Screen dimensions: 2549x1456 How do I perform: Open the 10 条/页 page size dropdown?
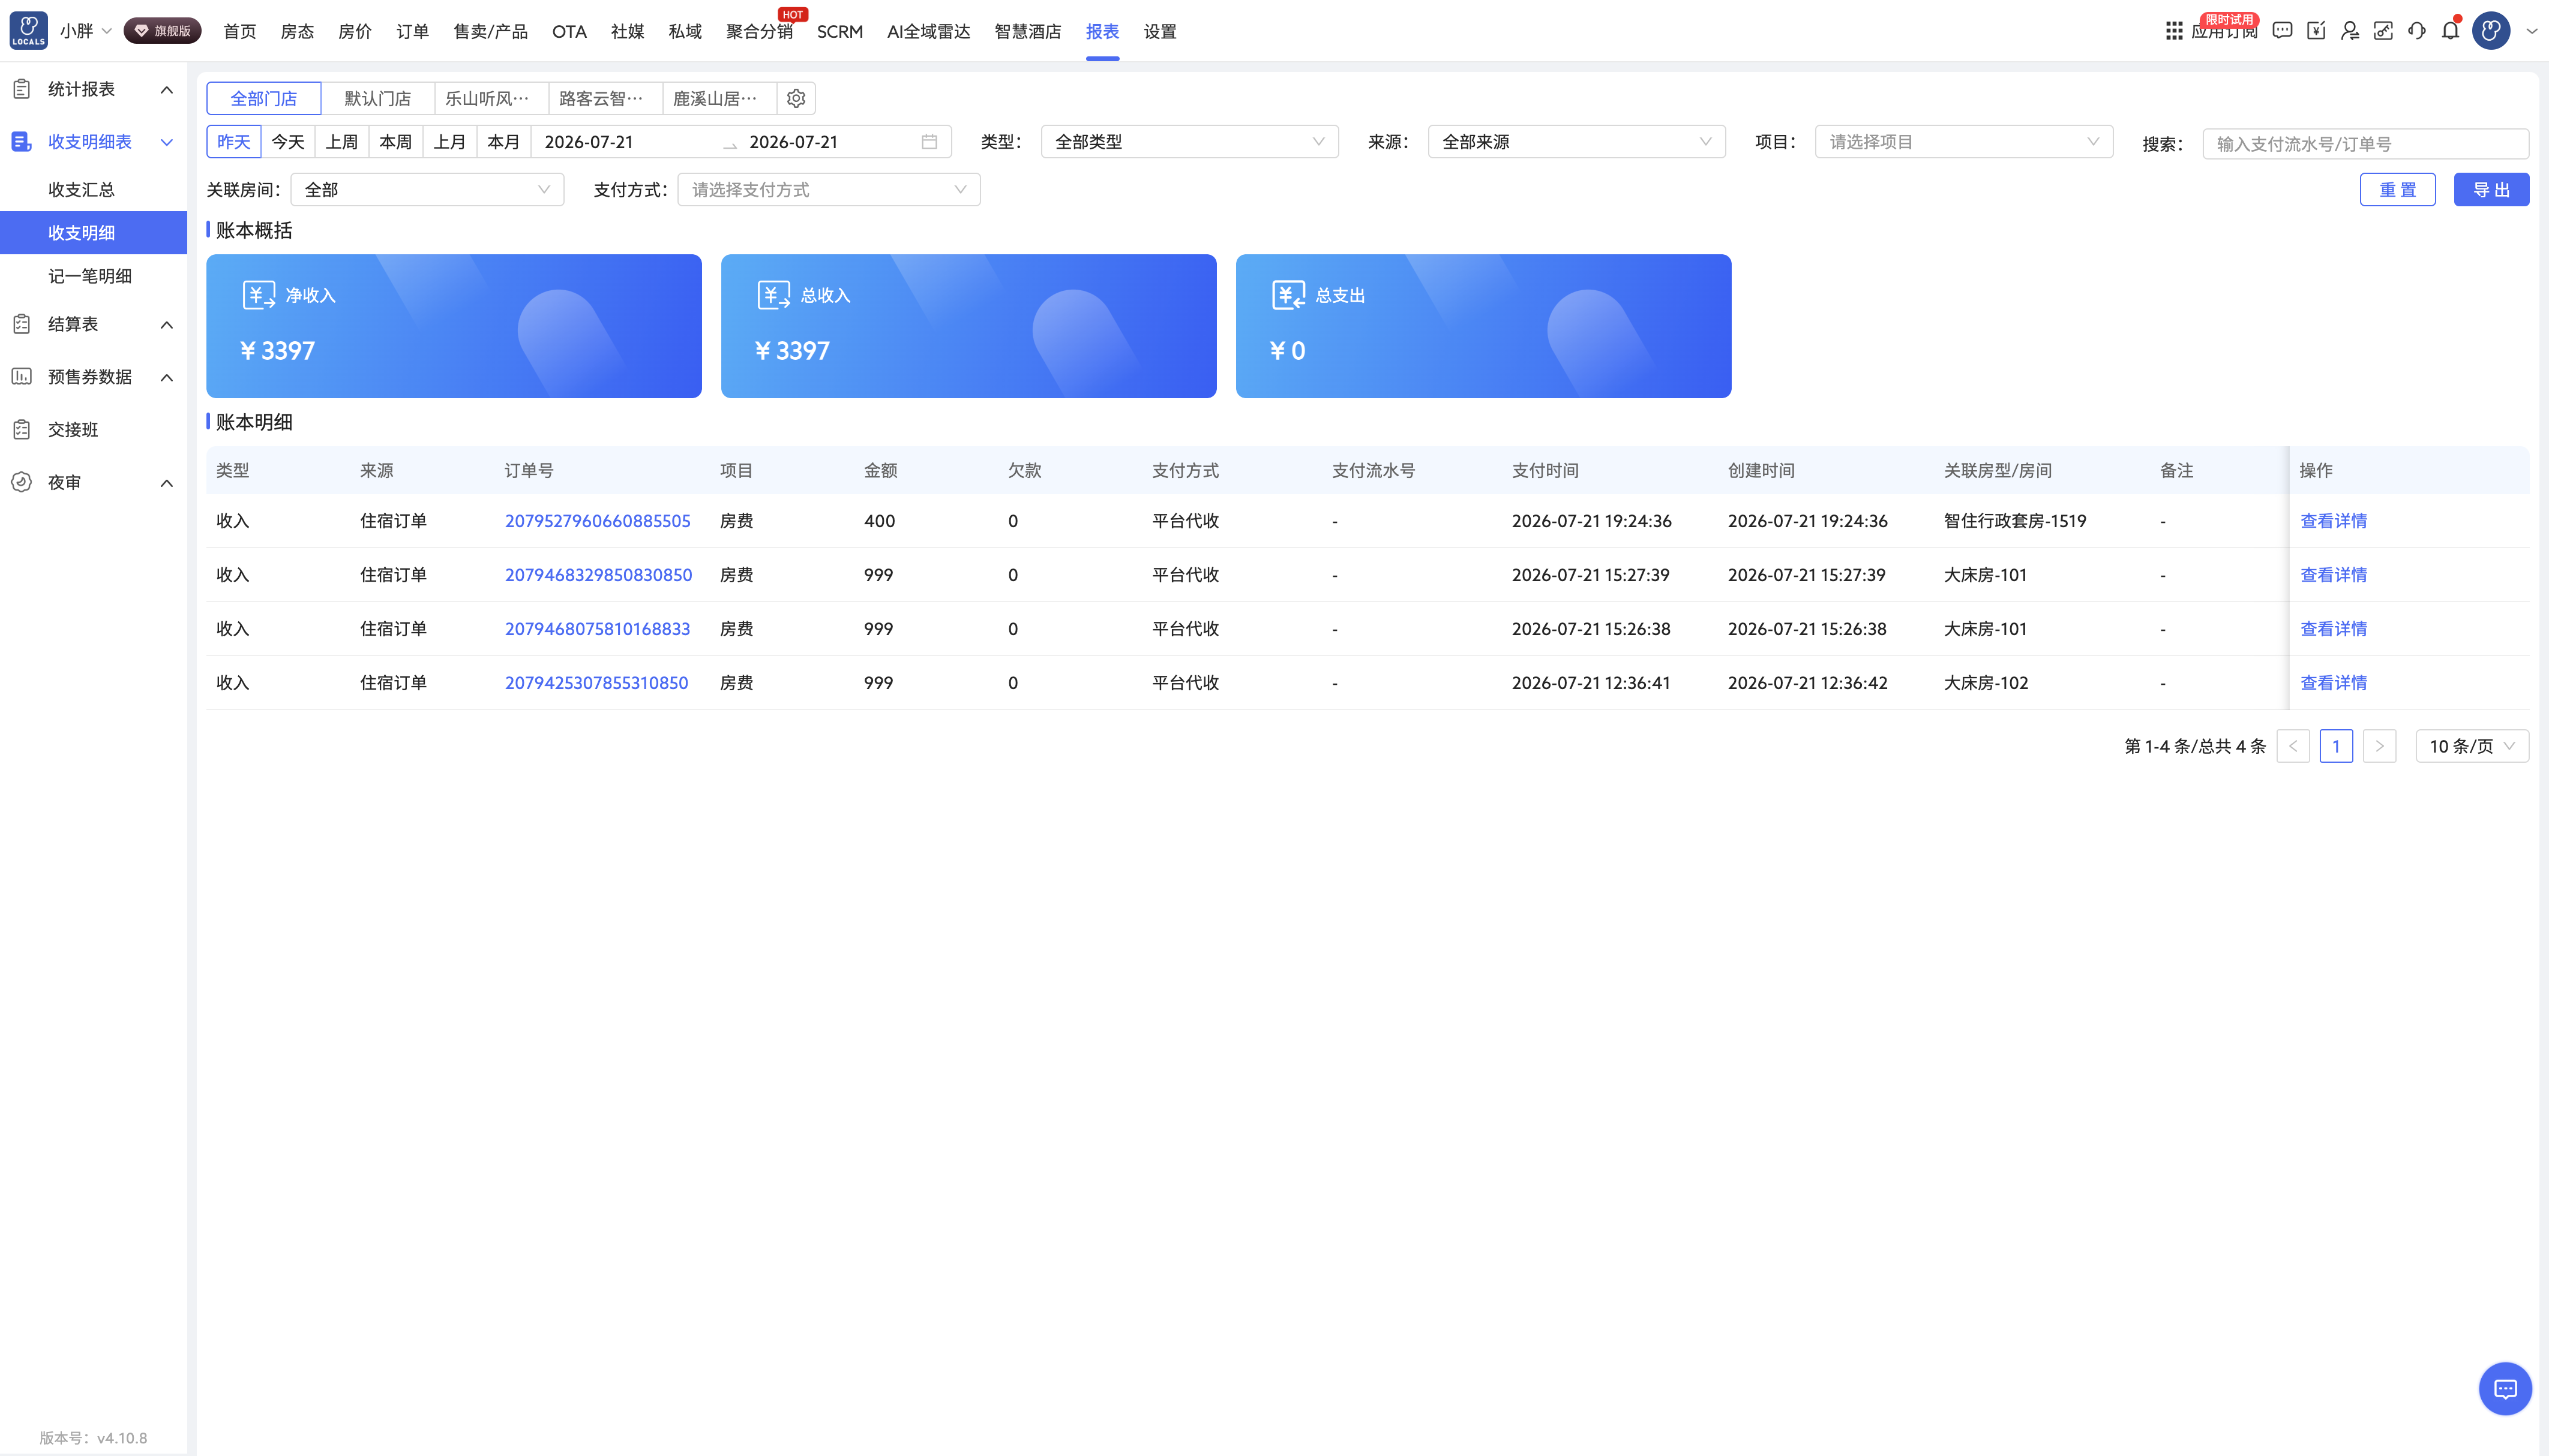coord(2472,746)
